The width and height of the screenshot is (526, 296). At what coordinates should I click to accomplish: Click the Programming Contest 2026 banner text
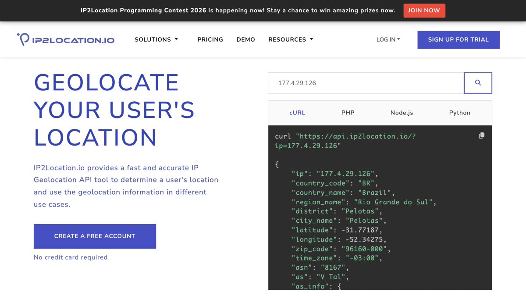point(238,11)
